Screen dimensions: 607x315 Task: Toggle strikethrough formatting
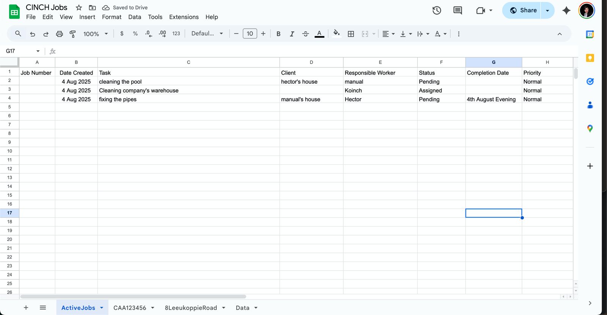click(305, 34)
